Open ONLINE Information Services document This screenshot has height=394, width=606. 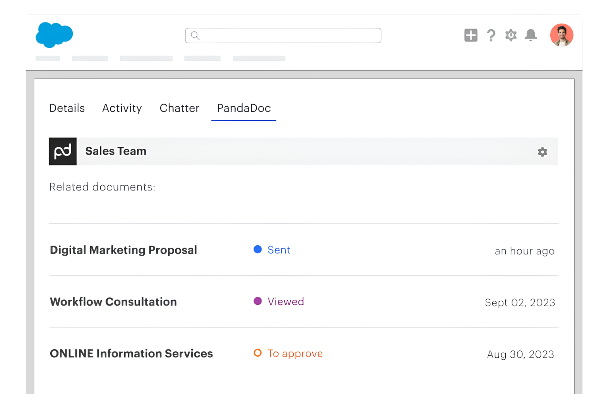point(131,353)
